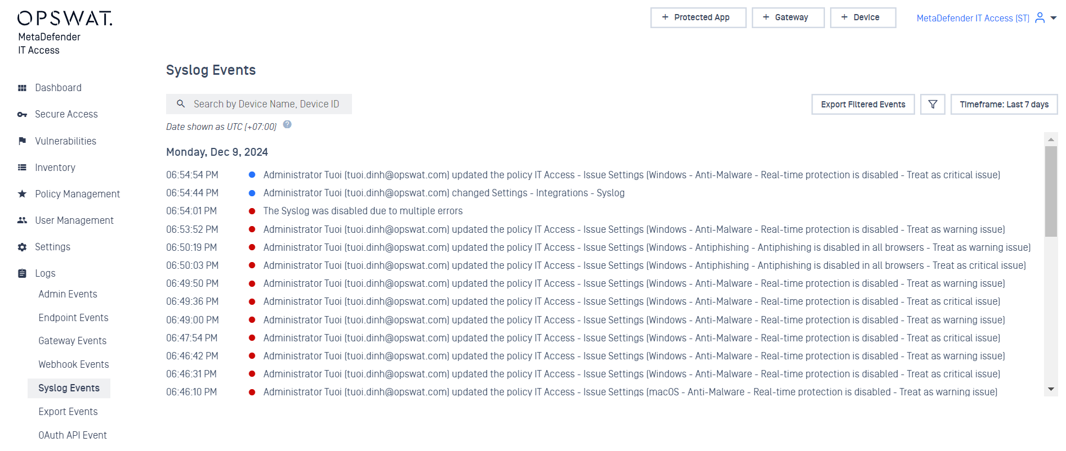1066x451 pixels.
Task: Open Export Events log
Action: coord(68,412)
